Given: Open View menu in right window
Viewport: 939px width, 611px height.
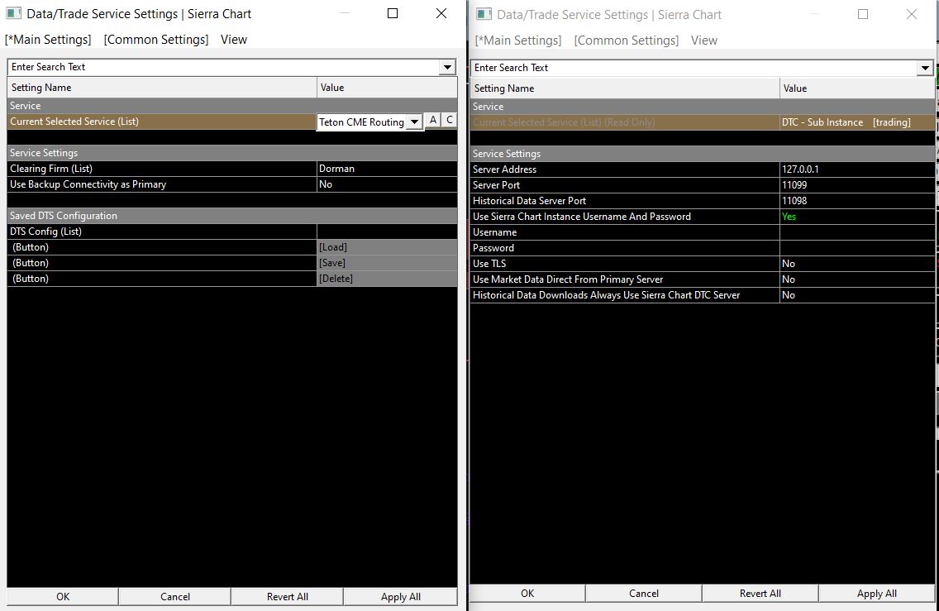Looking at the screenshot, I should (x=704, y=41).
